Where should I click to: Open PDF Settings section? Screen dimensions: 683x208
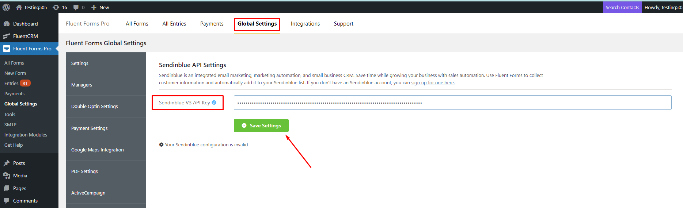pos(106,171)
